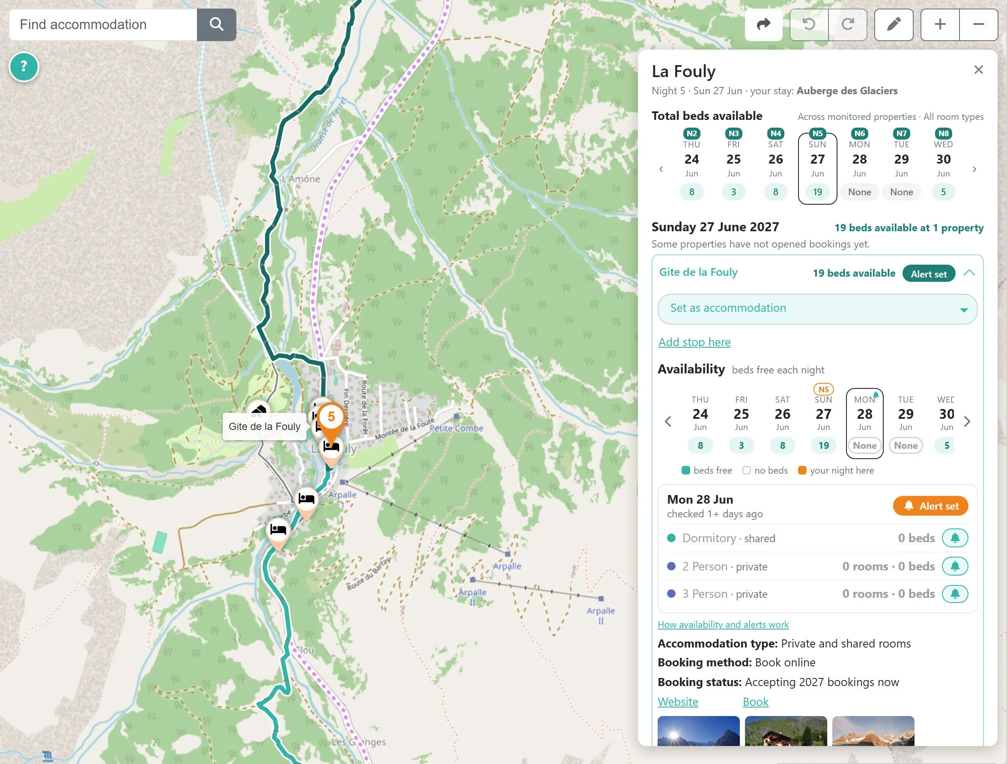Image resolution: width=1007 pixels, height=764 pixels.
Task: Open the chalet photo thumbnail
Action: 786,731
